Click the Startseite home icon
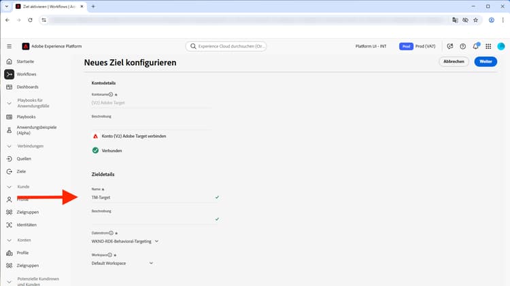This screenshot has width=510, height=286. pyautogui.click(x=9, y=61)
